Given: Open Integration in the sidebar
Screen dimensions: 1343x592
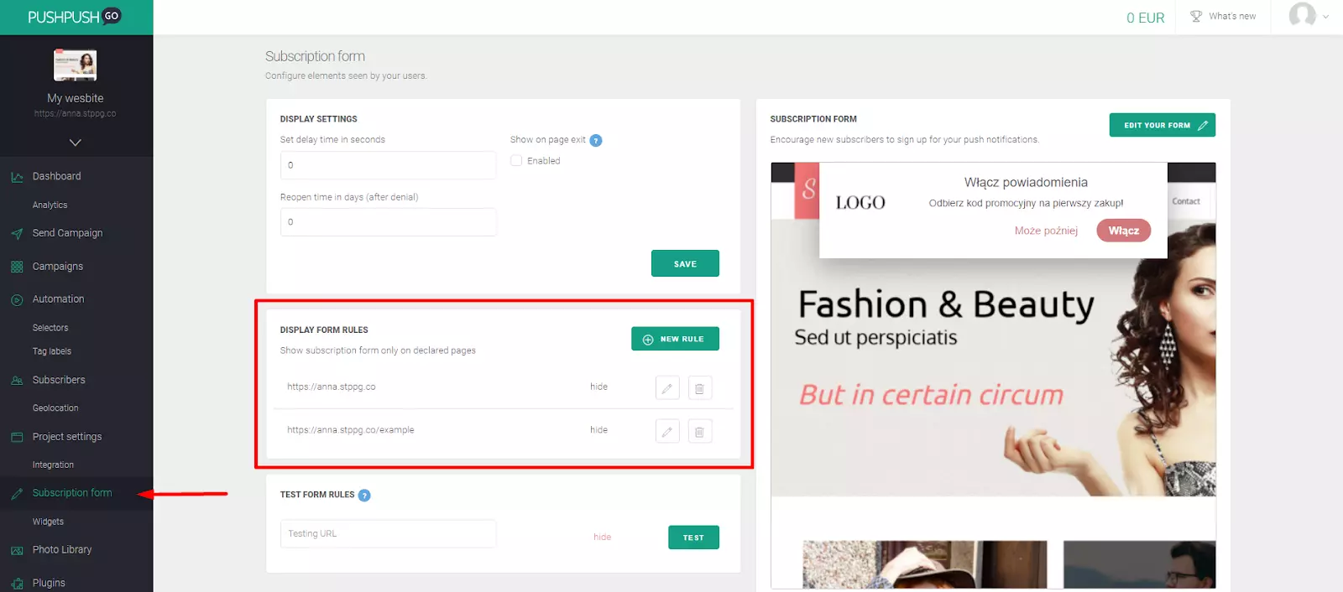Looking at the screenshot, I should pos(53,465).
